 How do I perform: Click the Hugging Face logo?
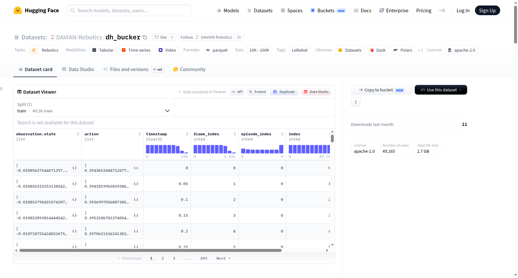click(36, 10)
